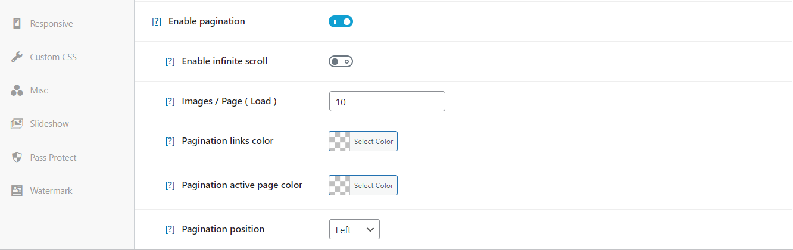The height and width of the screenshot is (250, 793).
Task: Click the Images / Page input field
Action: tap(387, 101)
